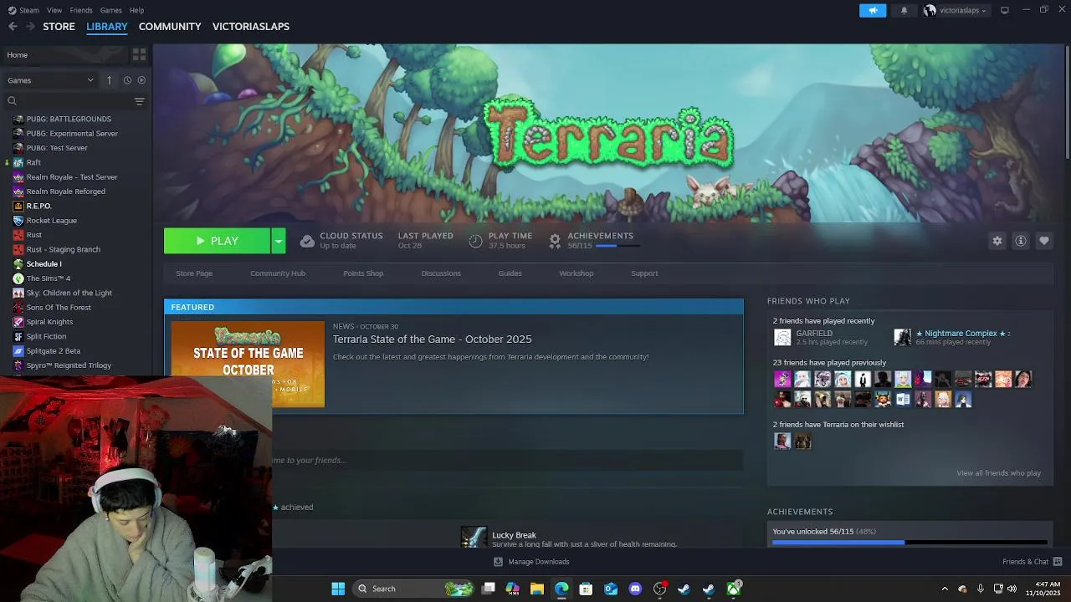The width and height of the screenshot is (1071, 602).
Task: Open Terraria Points Shop link
Action: click(x=363, y=273)
